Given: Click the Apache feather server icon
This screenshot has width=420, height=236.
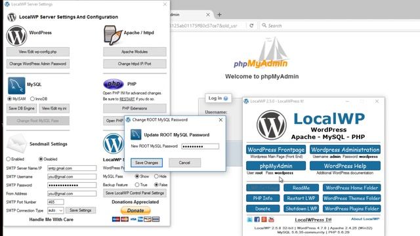Looking at the screenshot, I should click(x=113, y=35).
